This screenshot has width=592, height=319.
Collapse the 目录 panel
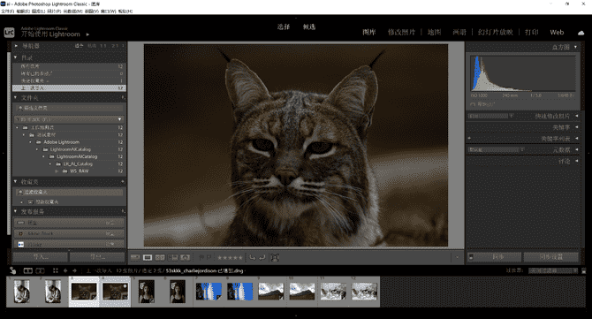click(x=16, y=57)
